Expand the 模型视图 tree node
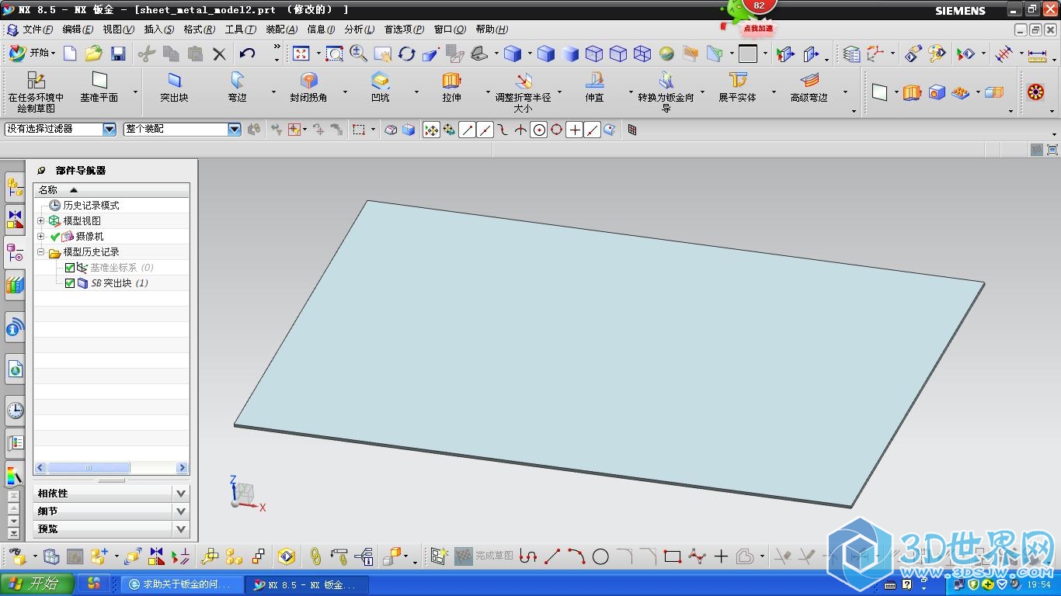The image size is (1061, 596). tap(41, 221)
